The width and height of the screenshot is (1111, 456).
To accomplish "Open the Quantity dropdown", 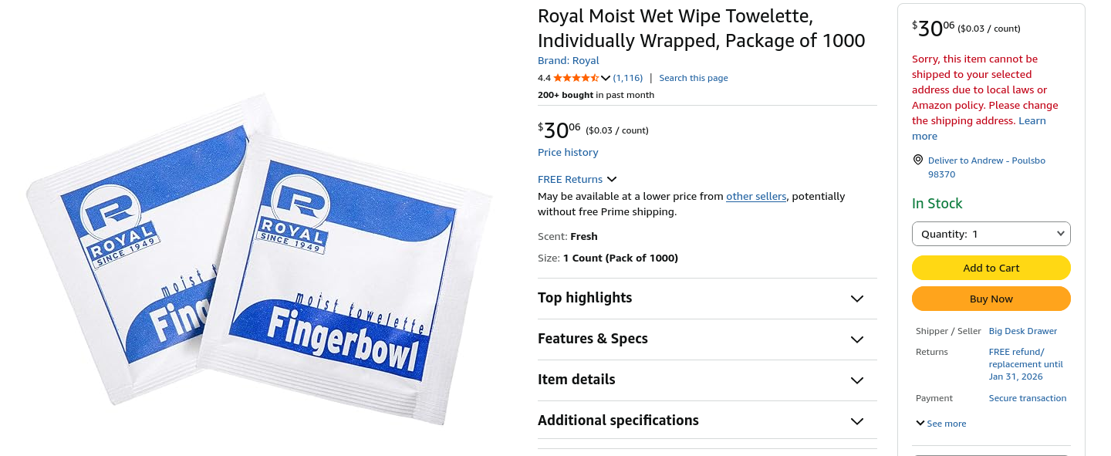I will (x=991, y=234).
